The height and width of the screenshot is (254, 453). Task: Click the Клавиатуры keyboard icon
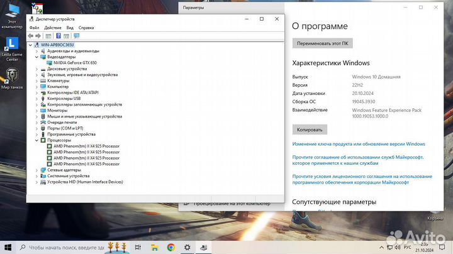[x=43, y=81]
